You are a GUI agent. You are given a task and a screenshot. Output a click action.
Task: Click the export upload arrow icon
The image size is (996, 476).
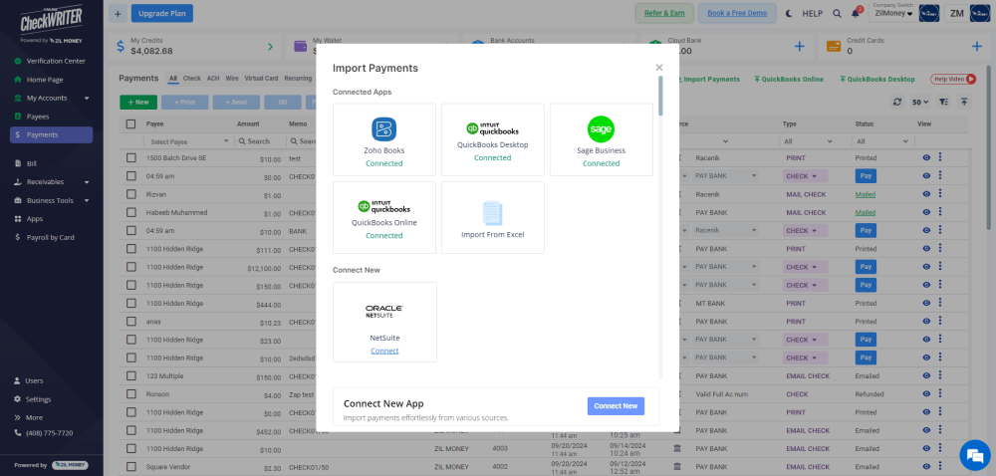tap(964, 102)
